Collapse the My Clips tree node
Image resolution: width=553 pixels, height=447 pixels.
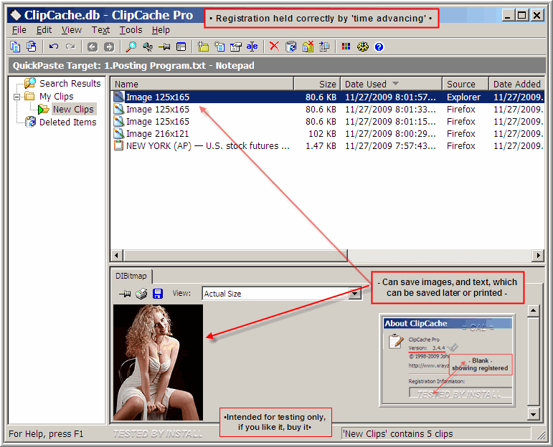pos(16,97)
